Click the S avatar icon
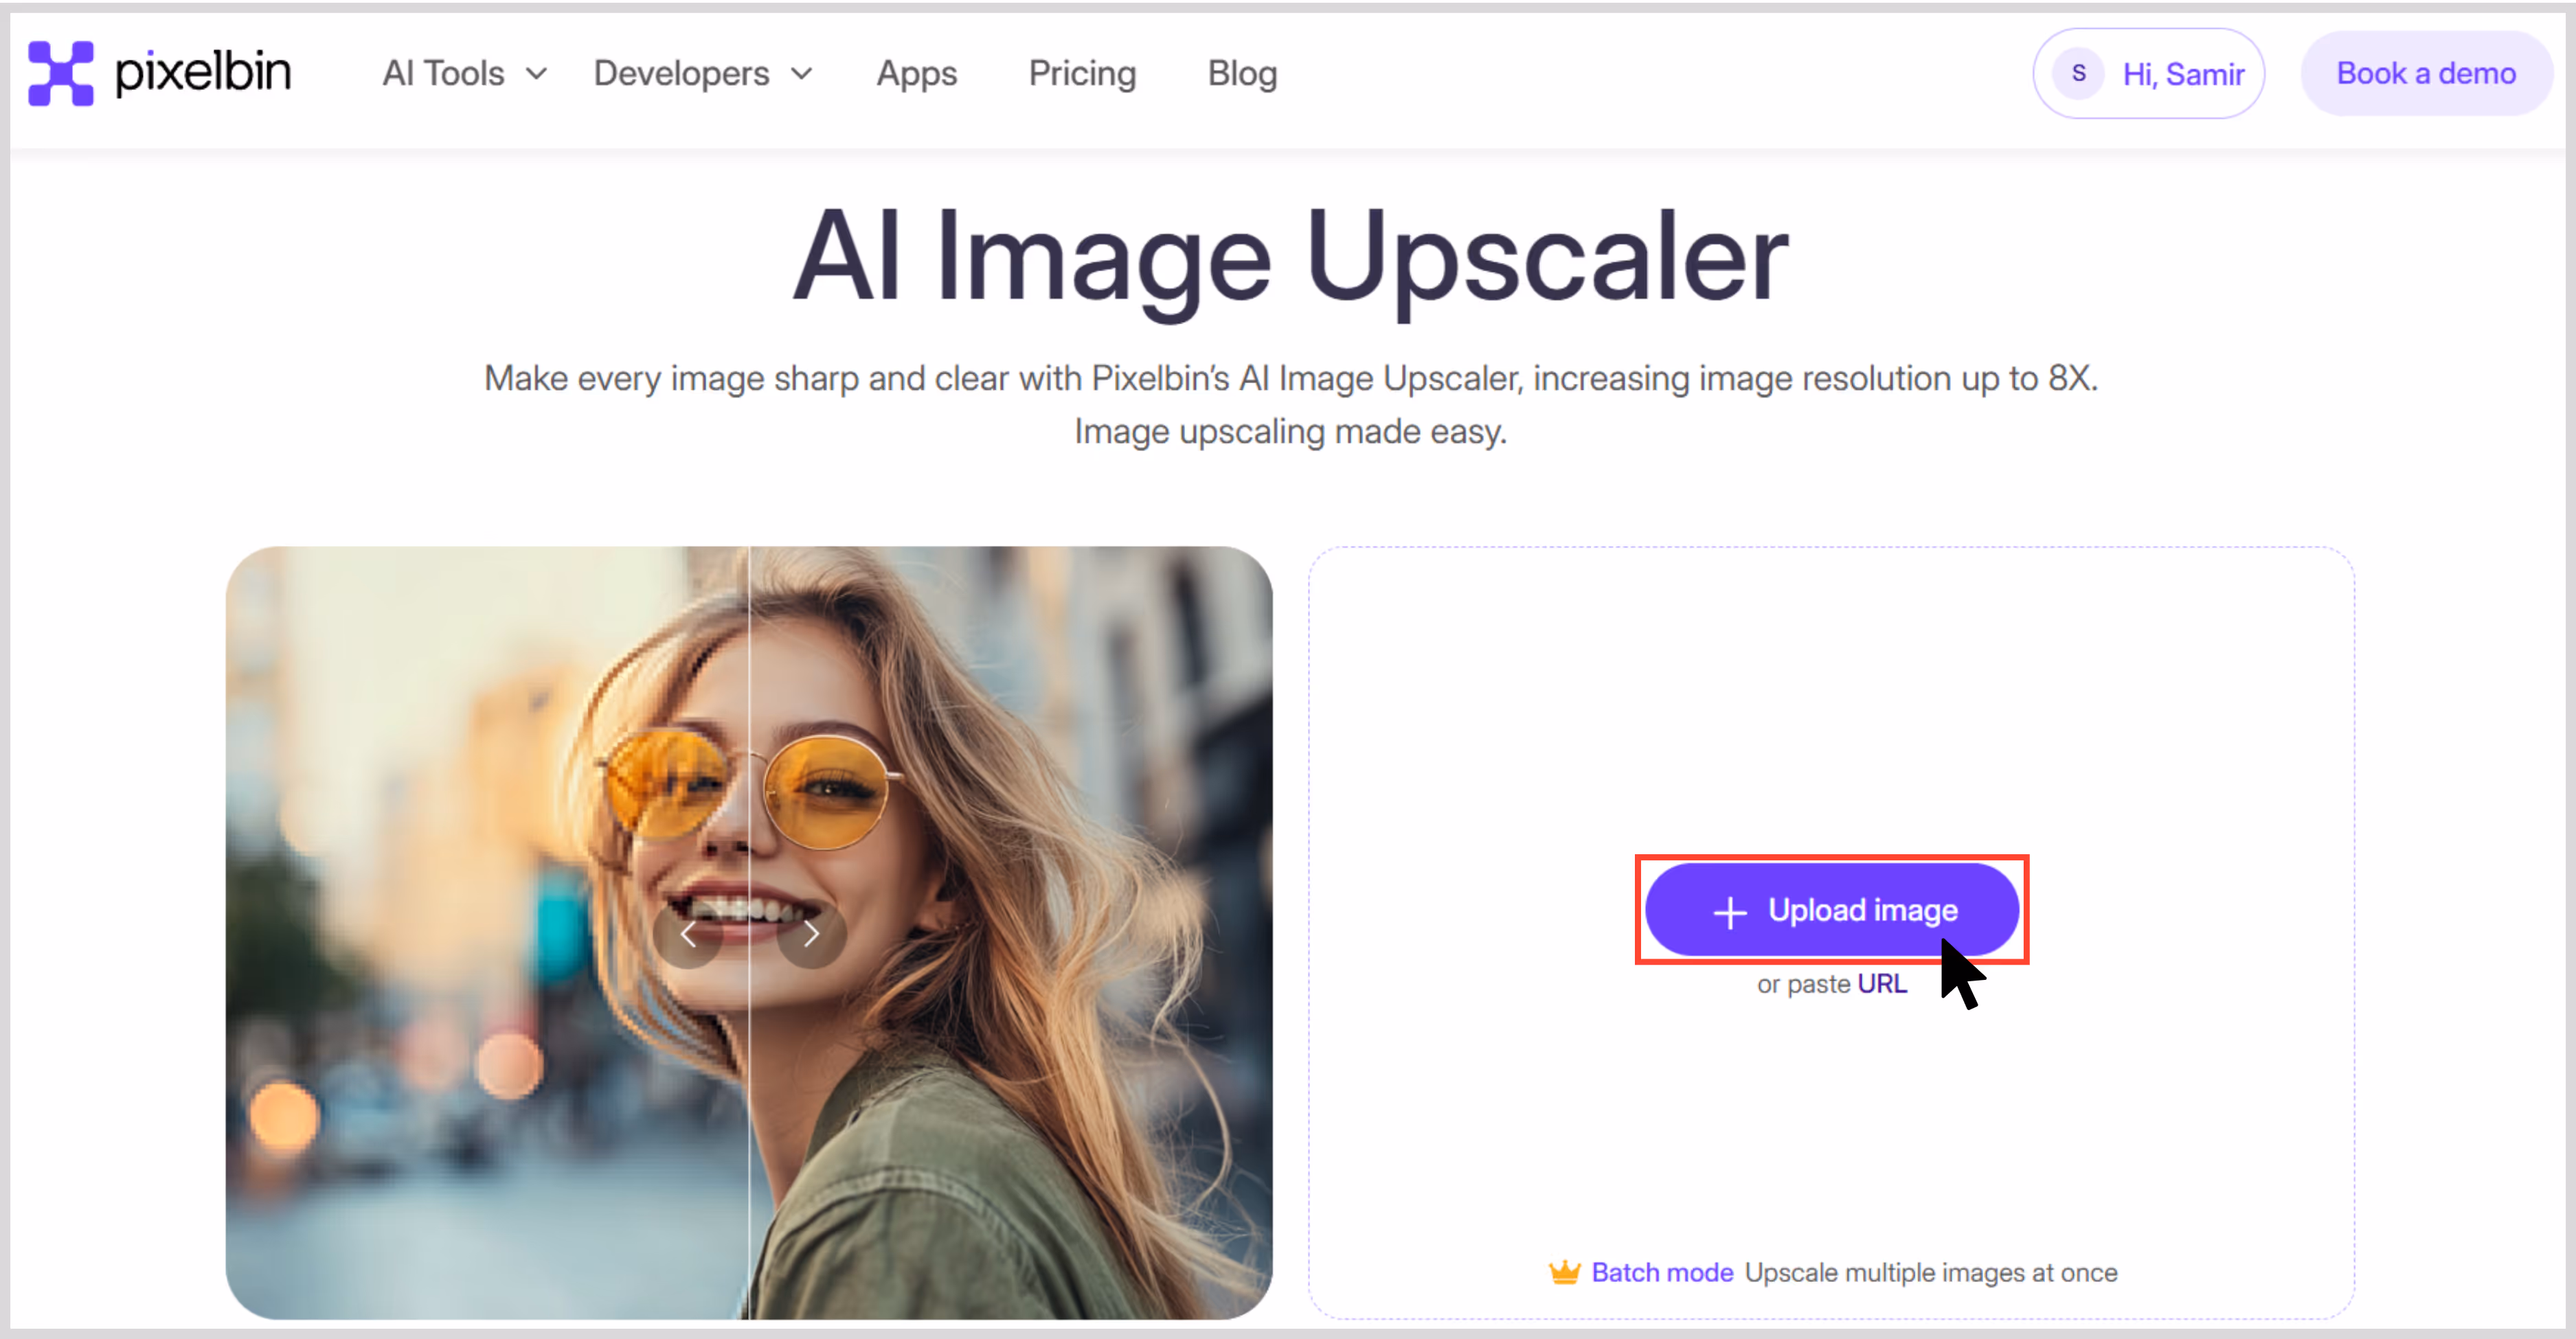Viewport: 2576px width, 1339px height. pos(2079,73)
